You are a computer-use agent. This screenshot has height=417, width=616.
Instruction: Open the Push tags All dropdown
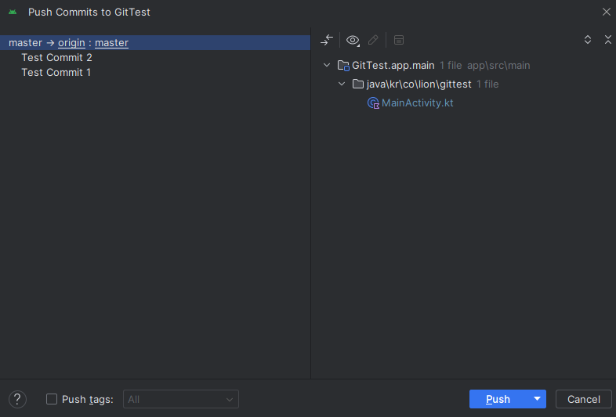tap(181, 399)
